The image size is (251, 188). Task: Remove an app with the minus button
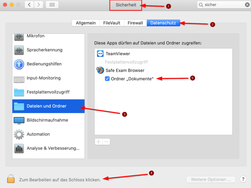coord(106,142)
